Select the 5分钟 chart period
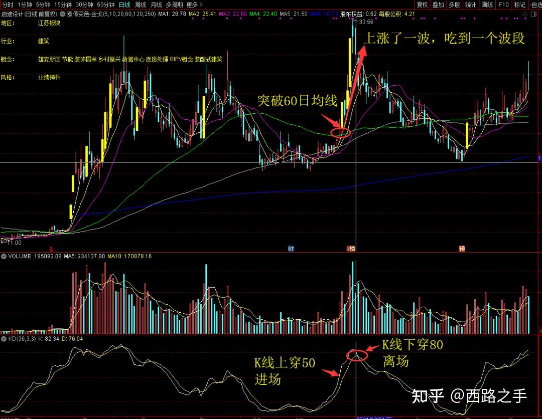Screen dimensions: 542x419 point(43,5)
